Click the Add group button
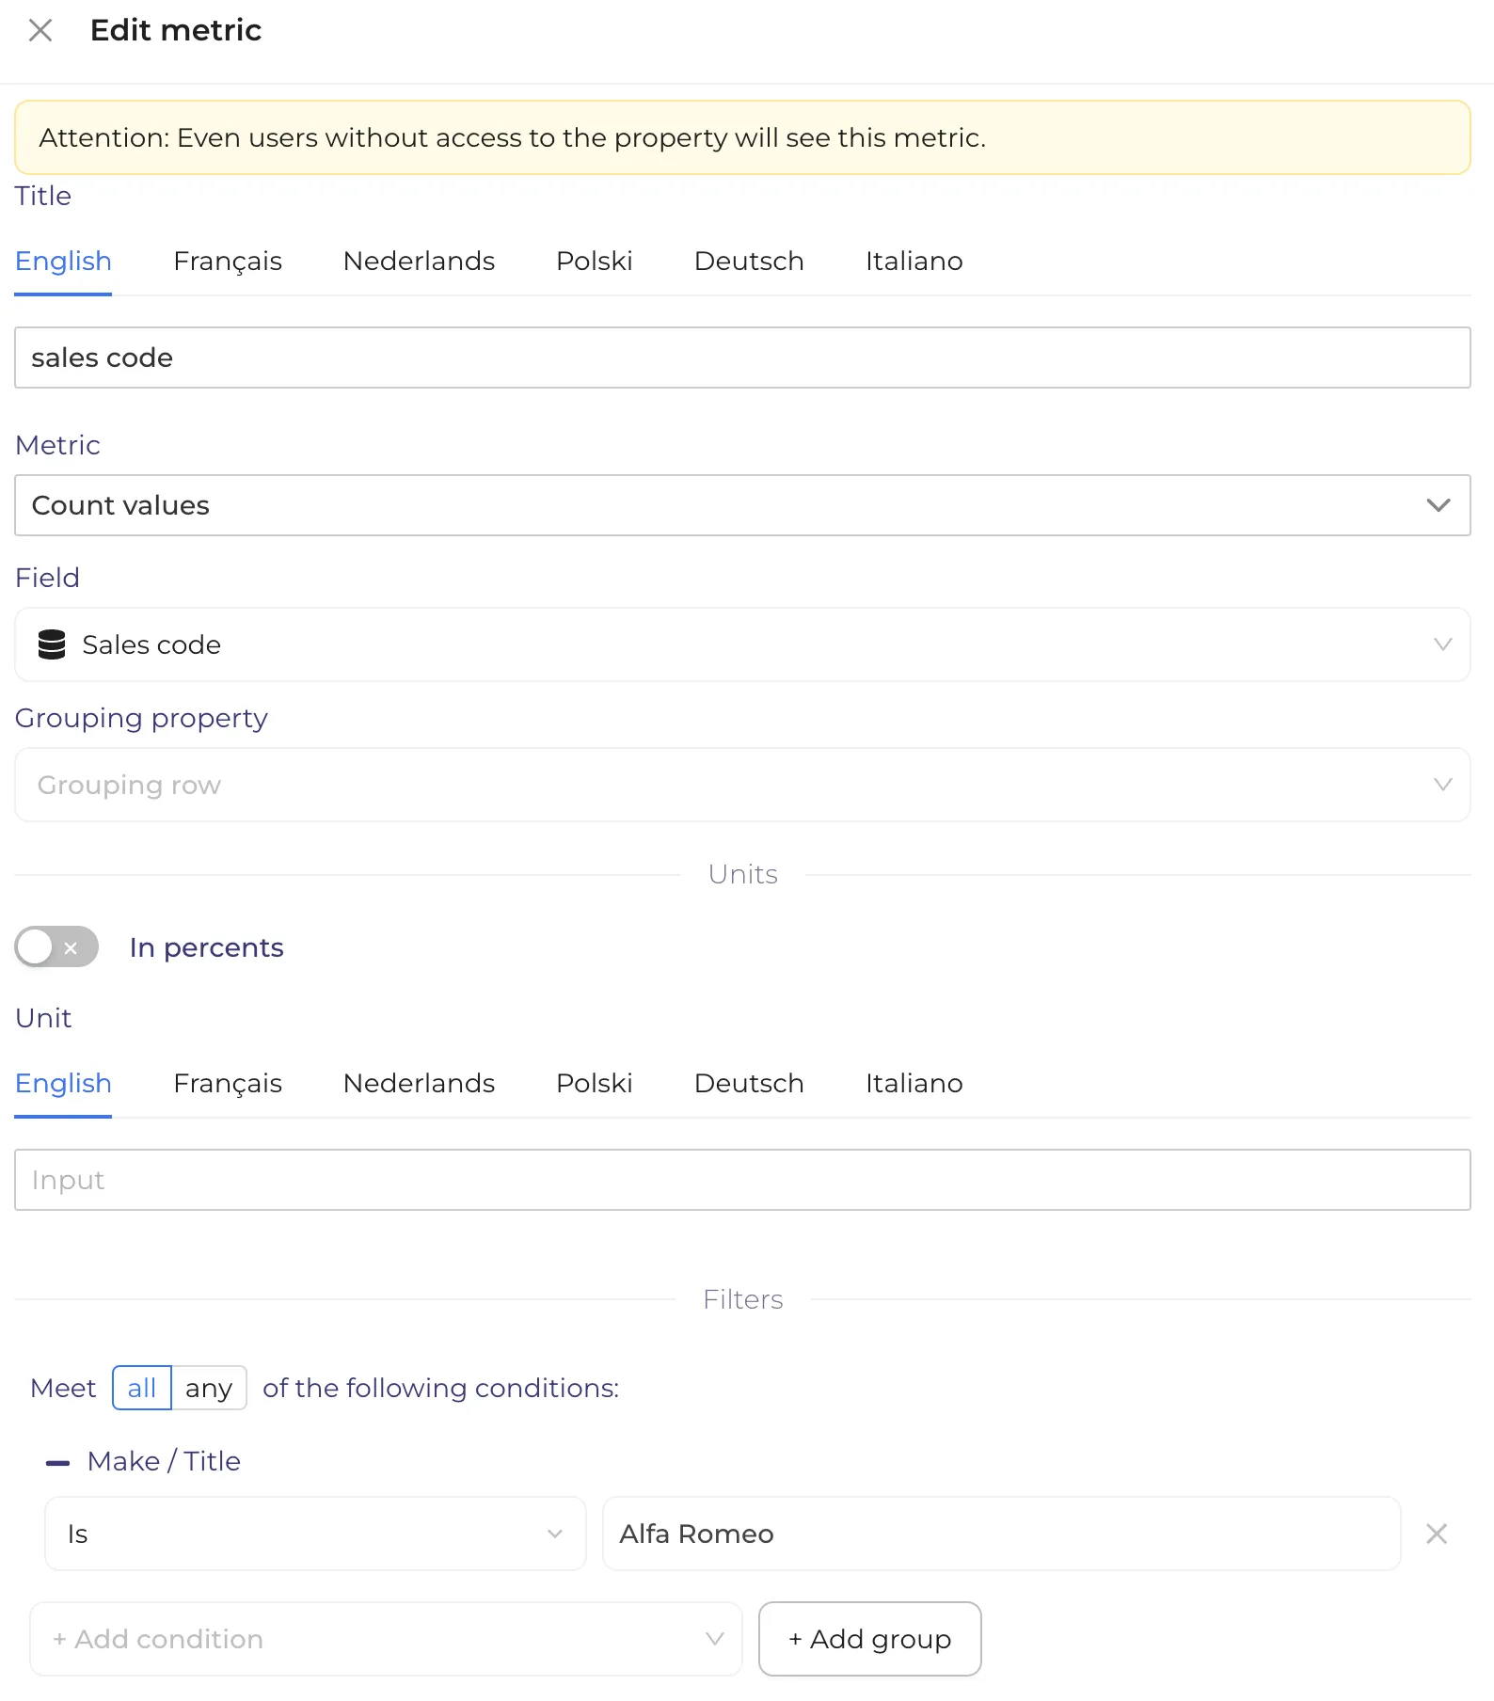 pos(870,1639)
